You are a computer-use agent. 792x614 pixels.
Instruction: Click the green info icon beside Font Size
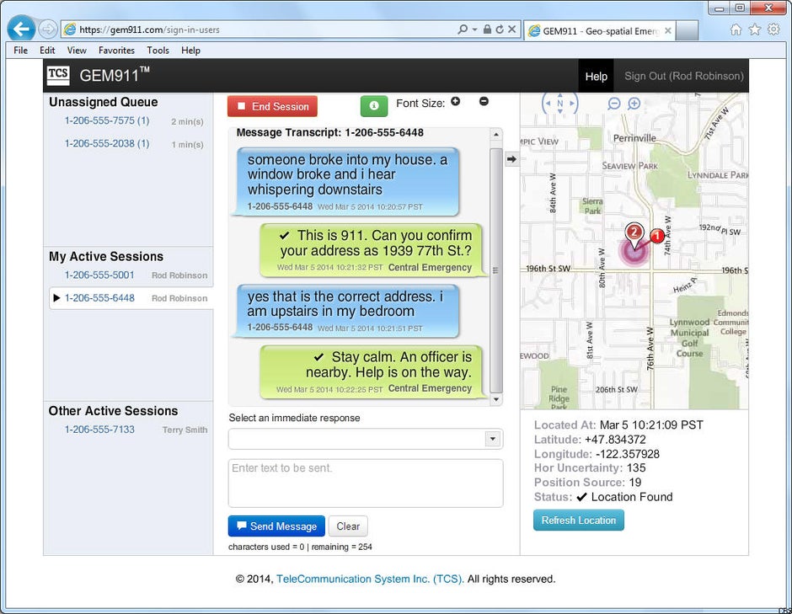click(x=373, y=105)
